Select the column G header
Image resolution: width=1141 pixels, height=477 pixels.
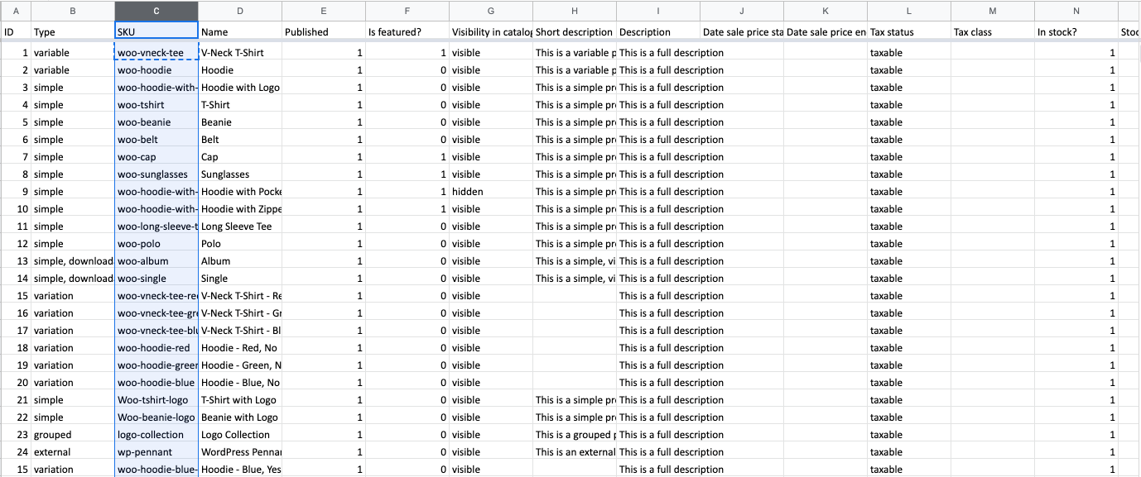(491, 11)
